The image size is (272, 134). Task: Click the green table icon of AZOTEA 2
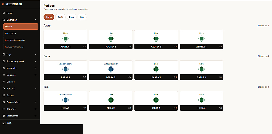point(111,39)
